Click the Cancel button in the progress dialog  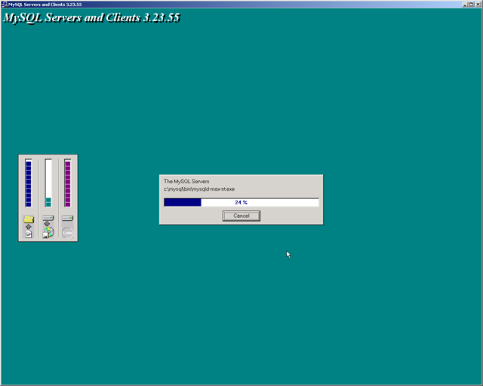pyautogui.click(x=241, y=216)
